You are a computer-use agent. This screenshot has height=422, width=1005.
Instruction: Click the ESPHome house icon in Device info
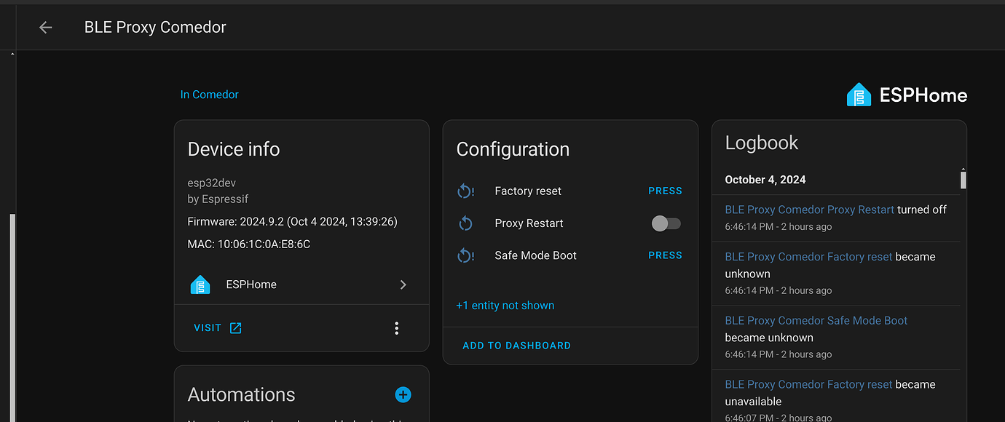pos(200,284)
